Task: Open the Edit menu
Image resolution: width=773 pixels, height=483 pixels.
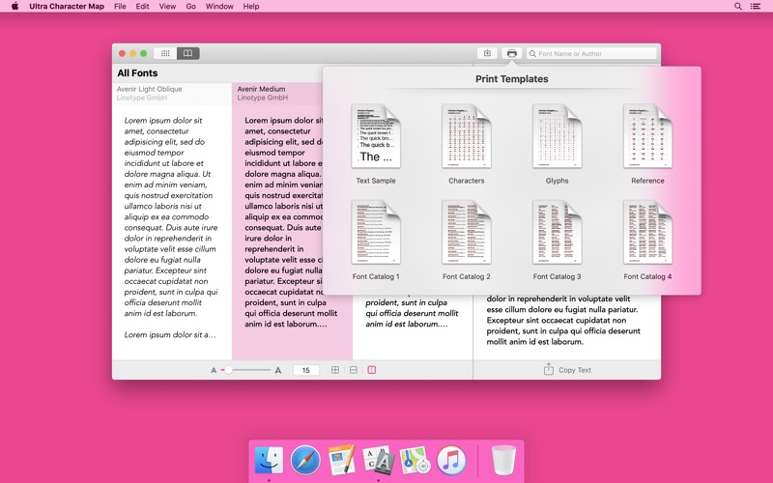Action: 142,7
